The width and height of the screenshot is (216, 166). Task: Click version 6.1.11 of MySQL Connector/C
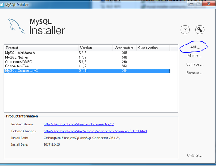[83, 71]
